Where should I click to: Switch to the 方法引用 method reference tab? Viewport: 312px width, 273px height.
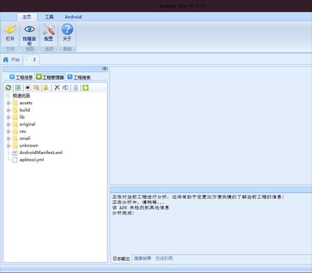(x=164, y=258)
